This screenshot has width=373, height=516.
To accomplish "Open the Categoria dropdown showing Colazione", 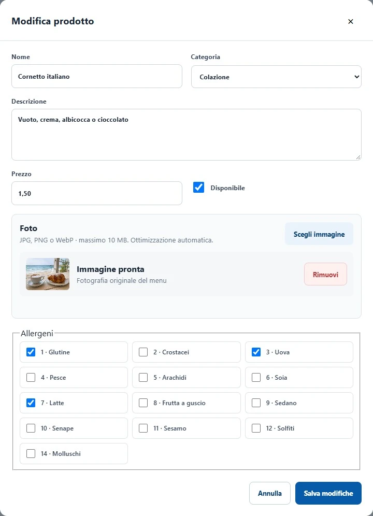I will tap(276, 77).
